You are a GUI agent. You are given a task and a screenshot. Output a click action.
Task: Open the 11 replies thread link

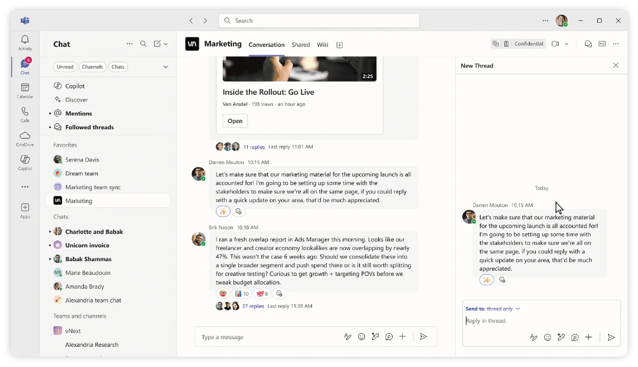coord(254,147)
